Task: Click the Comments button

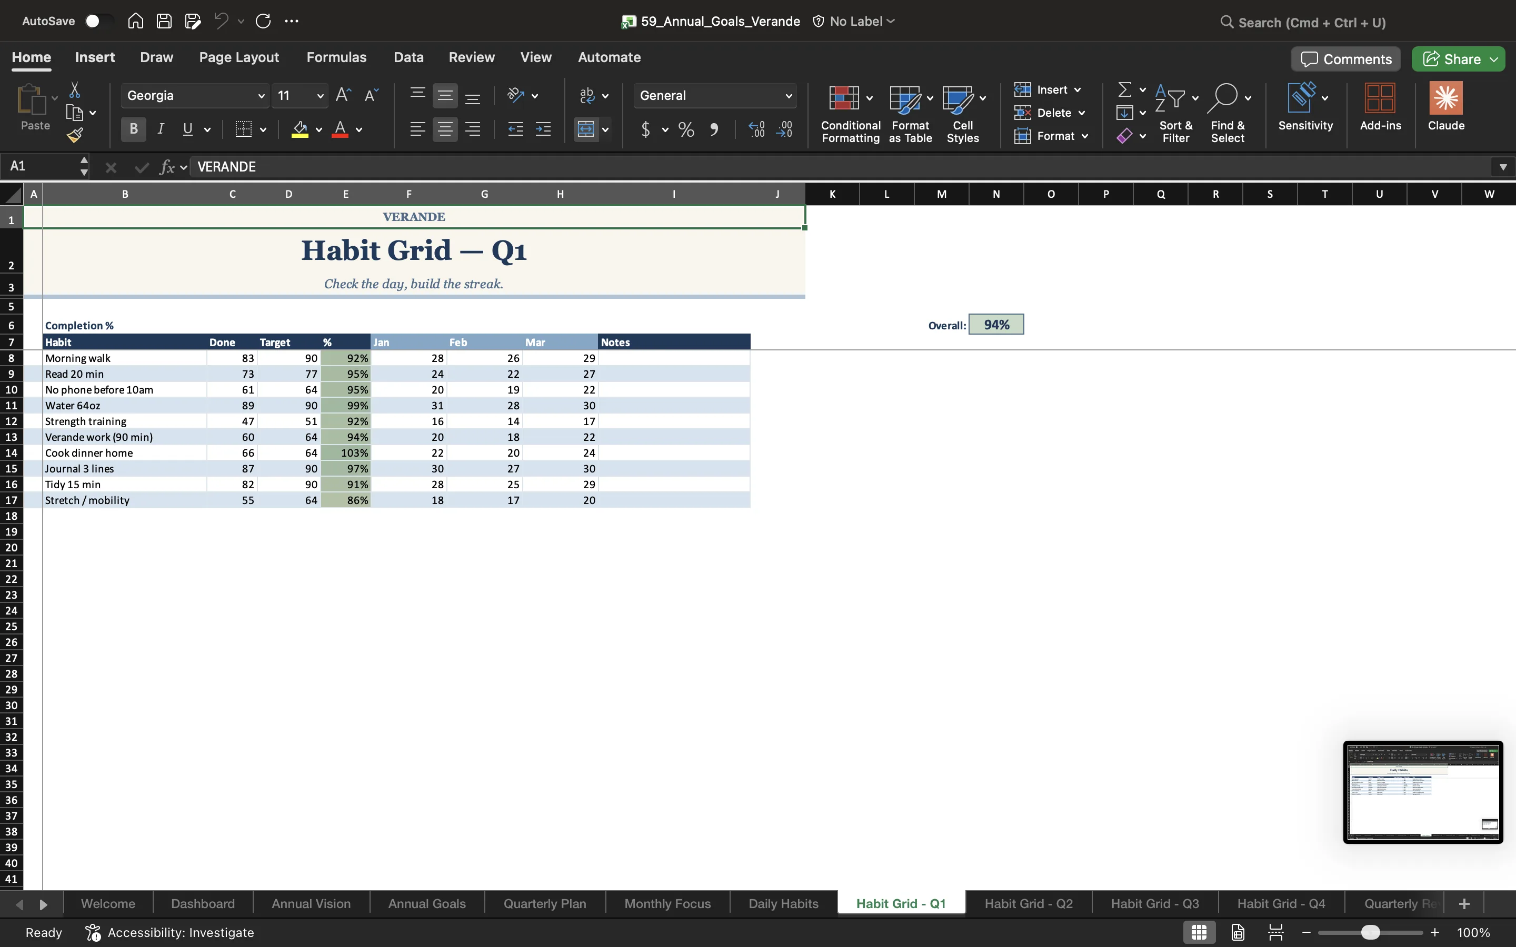Action: (1345, 59)
